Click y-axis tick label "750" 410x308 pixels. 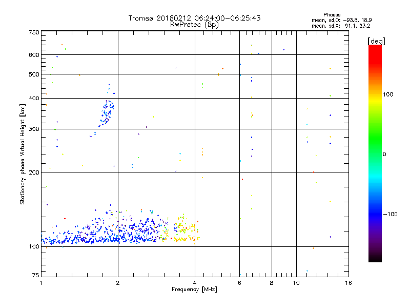point(34,32)
